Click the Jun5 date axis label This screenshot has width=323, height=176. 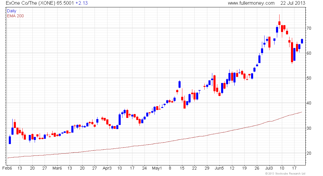pyautogui.click(x=219, y=168)
